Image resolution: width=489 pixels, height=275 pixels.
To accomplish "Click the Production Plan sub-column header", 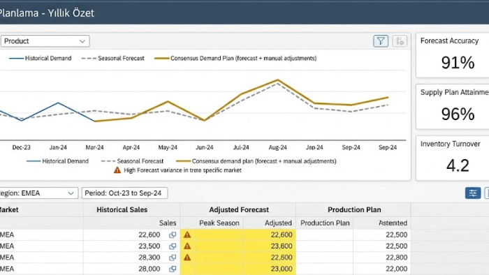I will (325, 223).
